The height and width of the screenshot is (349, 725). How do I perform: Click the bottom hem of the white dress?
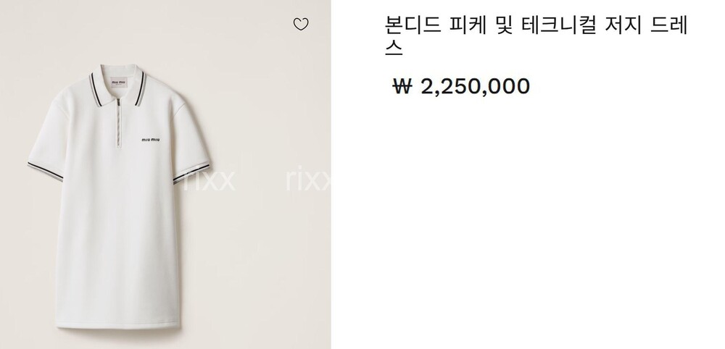pos(118,324)
